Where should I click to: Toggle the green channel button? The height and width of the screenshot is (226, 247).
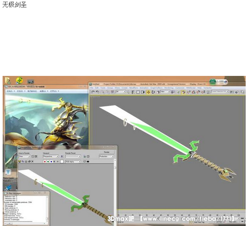coord(48,162)
